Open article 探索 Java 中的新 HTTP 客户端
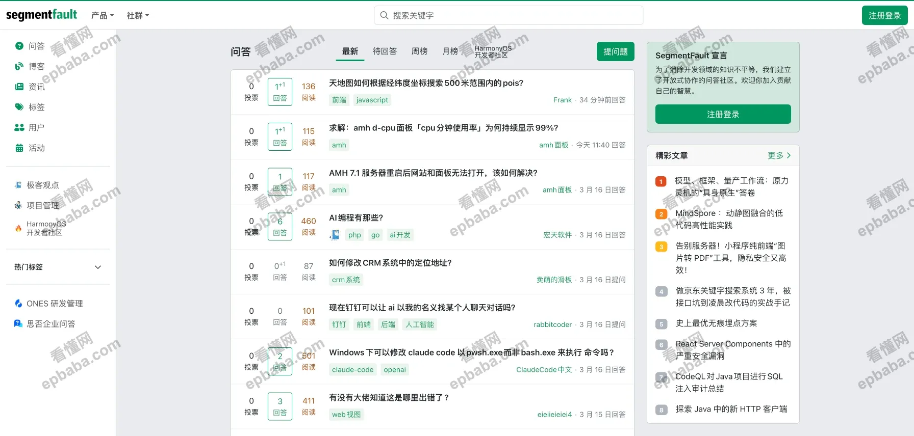Image resolution: width=914 pixels, height=436 pixels. (x=731, y=409)
